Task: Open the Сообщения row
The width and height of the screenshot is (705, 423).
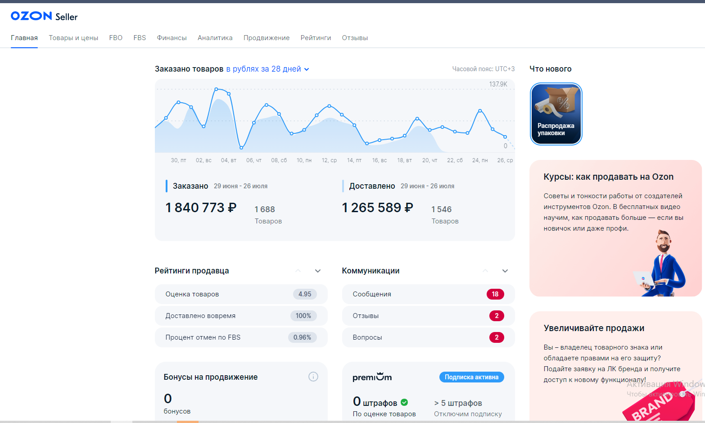Action: point(429,294)
